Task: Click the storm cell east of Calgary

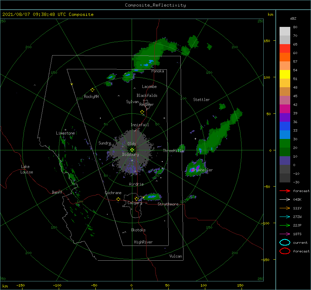Action: point(152,197)
